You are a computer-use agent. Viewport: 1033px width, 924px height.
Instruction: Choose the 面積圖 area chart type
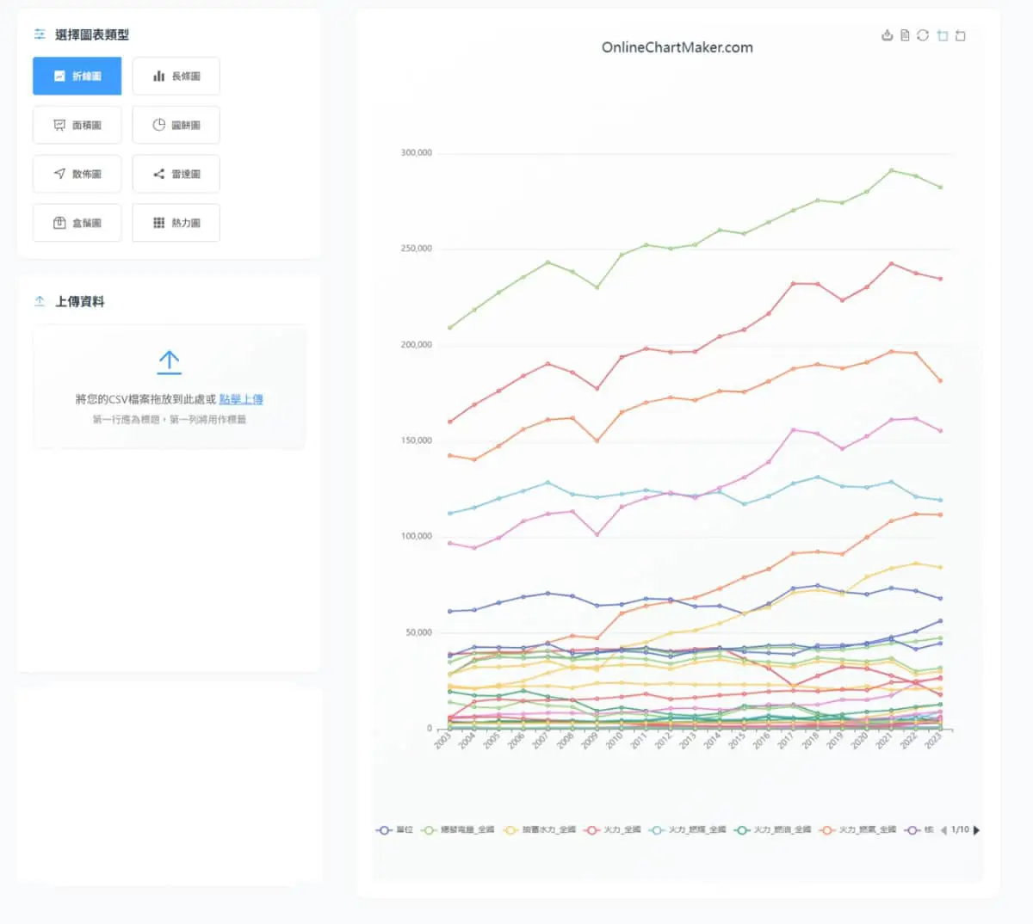pos(77,125)
